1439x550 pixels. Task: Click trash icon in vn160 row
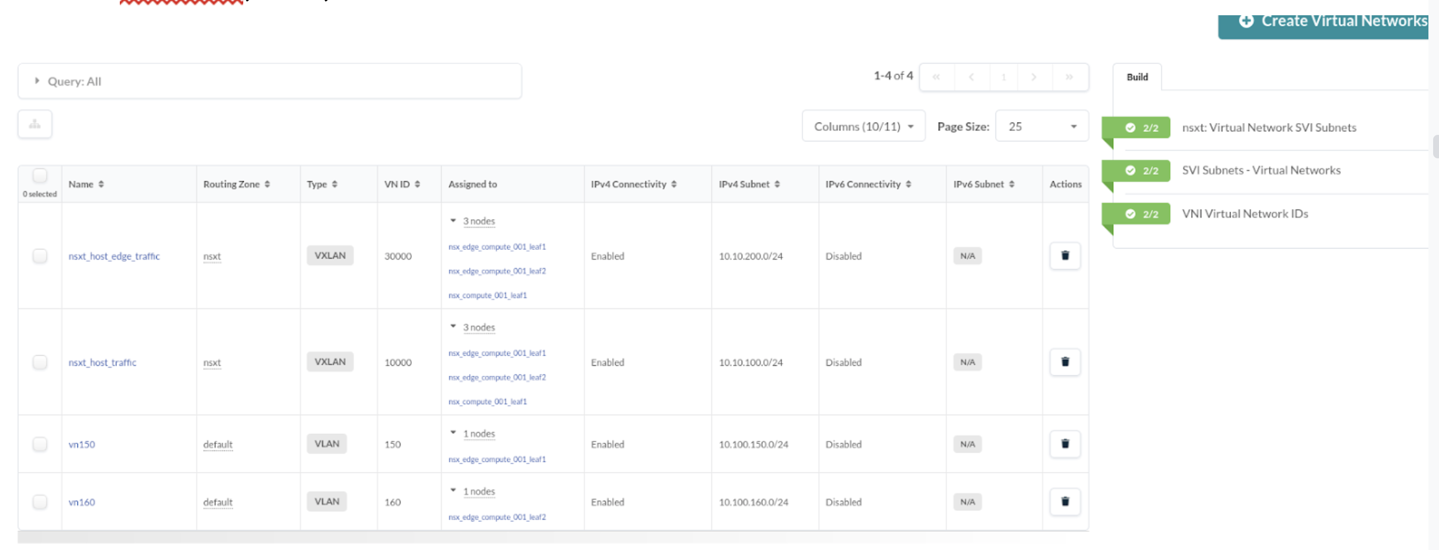tap(1064, 501)
